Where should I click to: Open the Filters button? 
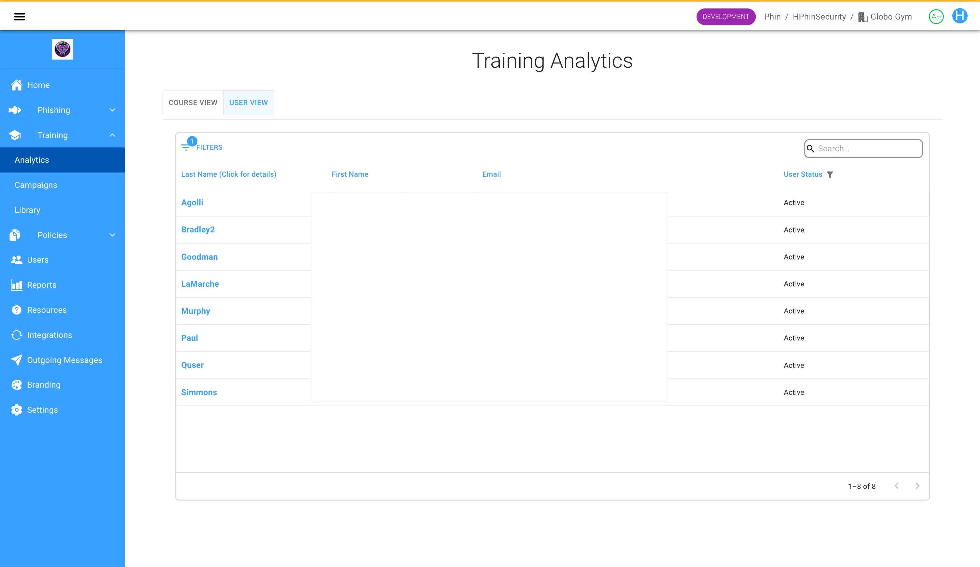[x=202, y=147]
